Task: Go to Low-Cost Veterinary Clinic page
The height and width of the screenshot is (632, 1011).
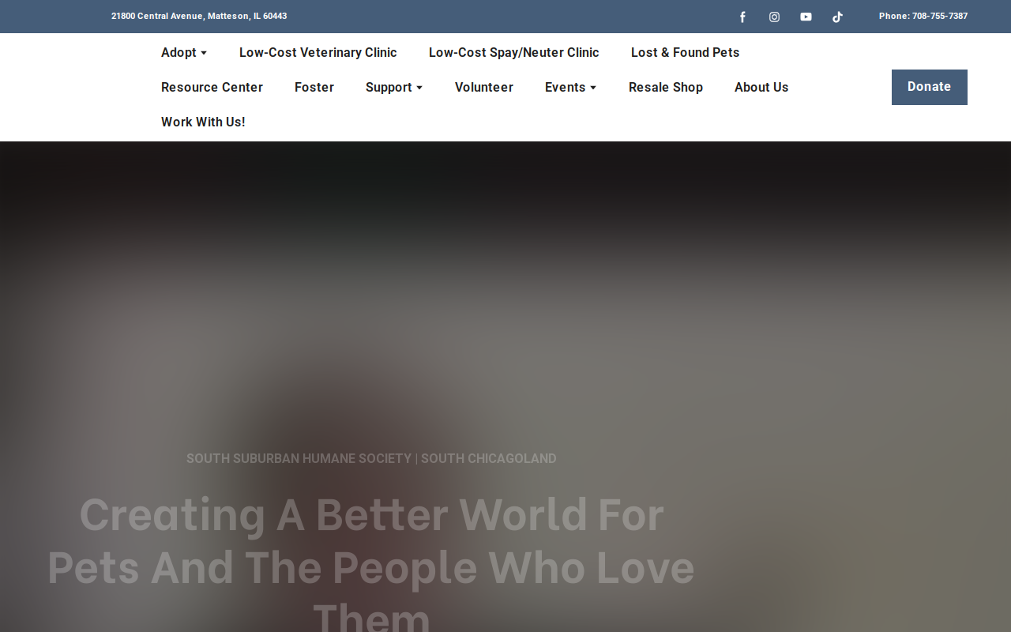Action: pos(318,52)
